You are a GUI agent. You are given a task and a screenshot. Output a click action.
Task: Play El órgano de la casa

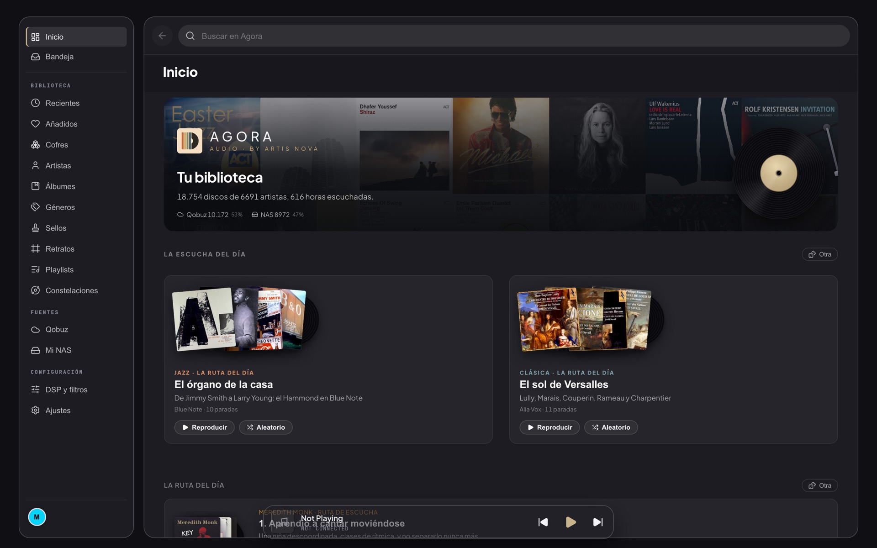pos(204,427)
